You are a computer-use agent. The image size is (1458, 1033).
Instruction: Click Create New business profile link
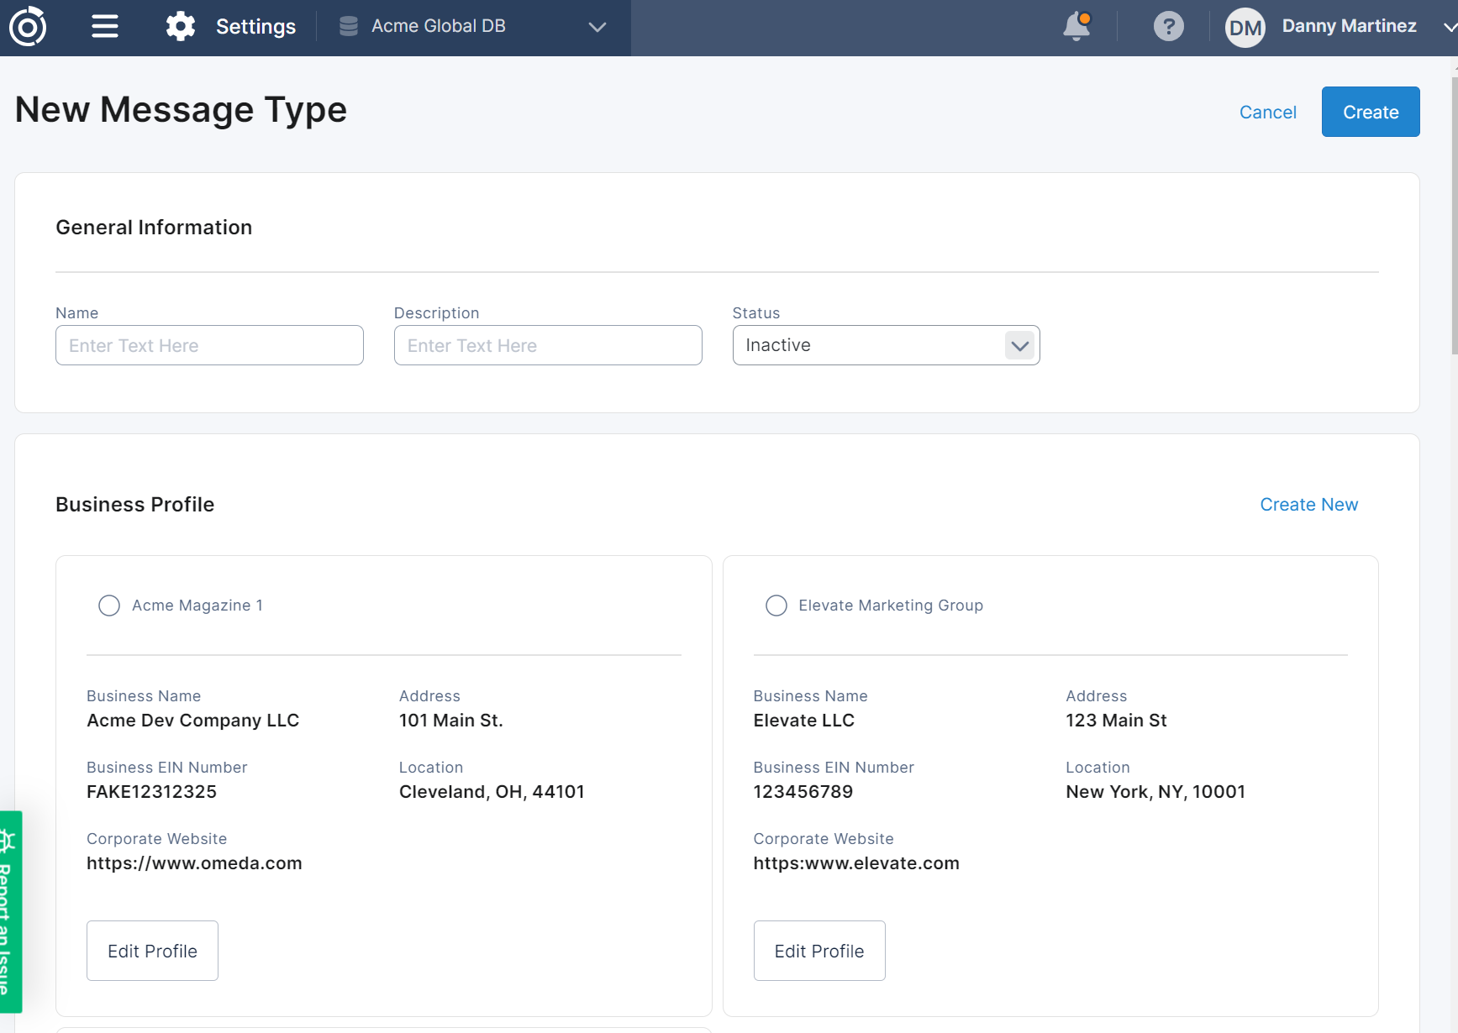(1308, 505)
